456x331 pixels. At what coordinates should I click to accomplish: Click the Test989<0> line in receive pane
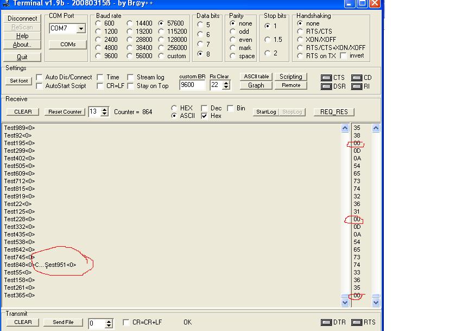20,128
